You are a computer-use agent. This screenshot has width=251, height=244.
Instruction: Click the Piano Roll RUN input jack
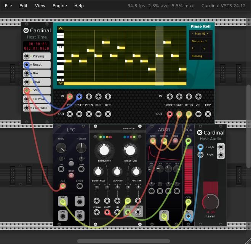[98, 97]
